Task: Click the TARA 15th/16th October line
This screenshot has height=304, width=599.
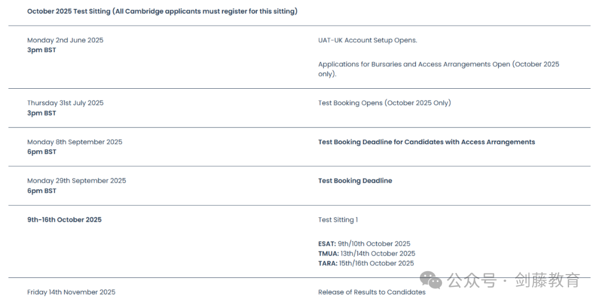Action: pos(366,263)
